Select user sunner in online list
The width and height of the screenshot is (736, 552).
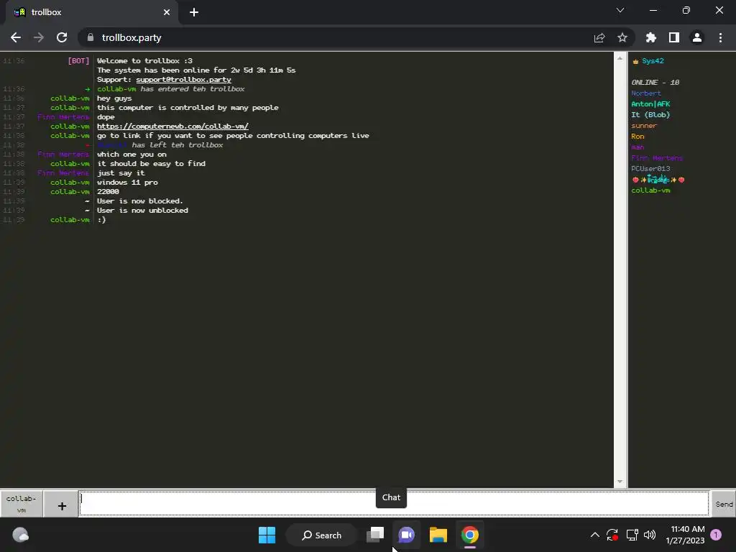pyautogui.click(x=644, y=125)
